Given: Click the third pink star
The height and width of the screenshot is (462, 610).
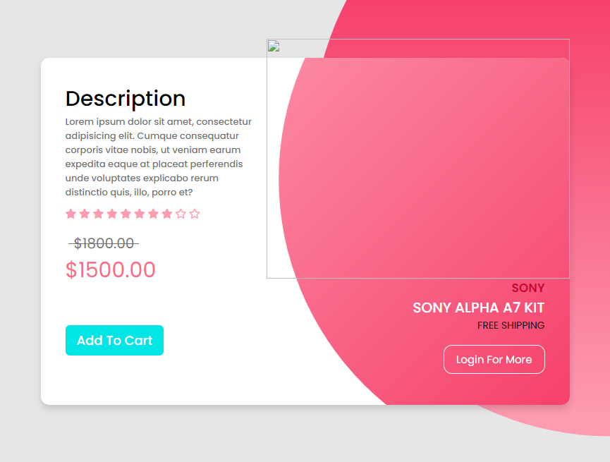Looking at the screenshot, I should [99, 214].
